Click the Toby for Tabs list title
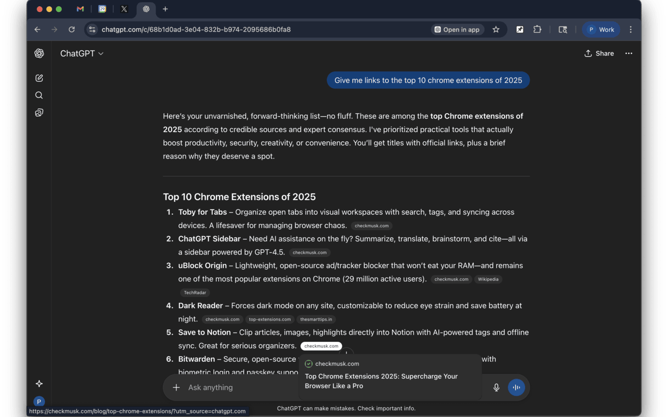 click(x=202, y=212)
